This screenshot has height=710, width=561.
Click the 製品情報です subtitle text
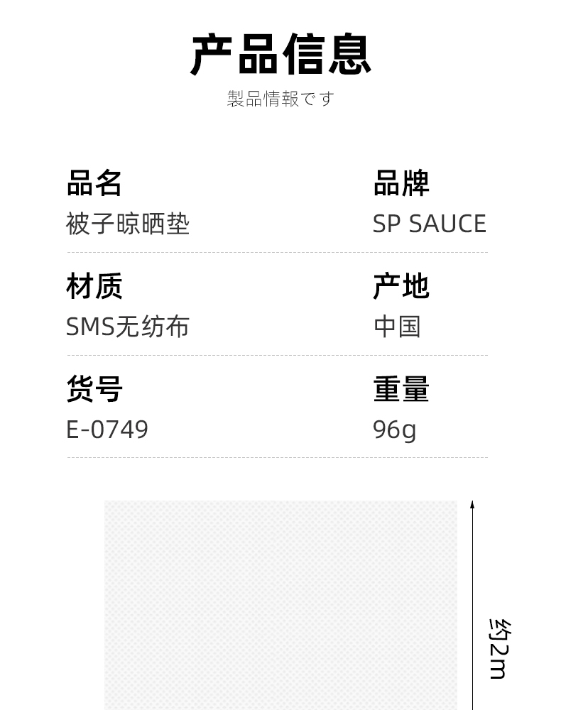coord(280,99)
